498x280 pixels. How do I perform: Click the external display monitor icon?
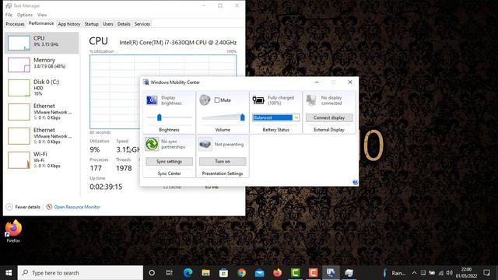pyautogui.click(x=311, y=100)
